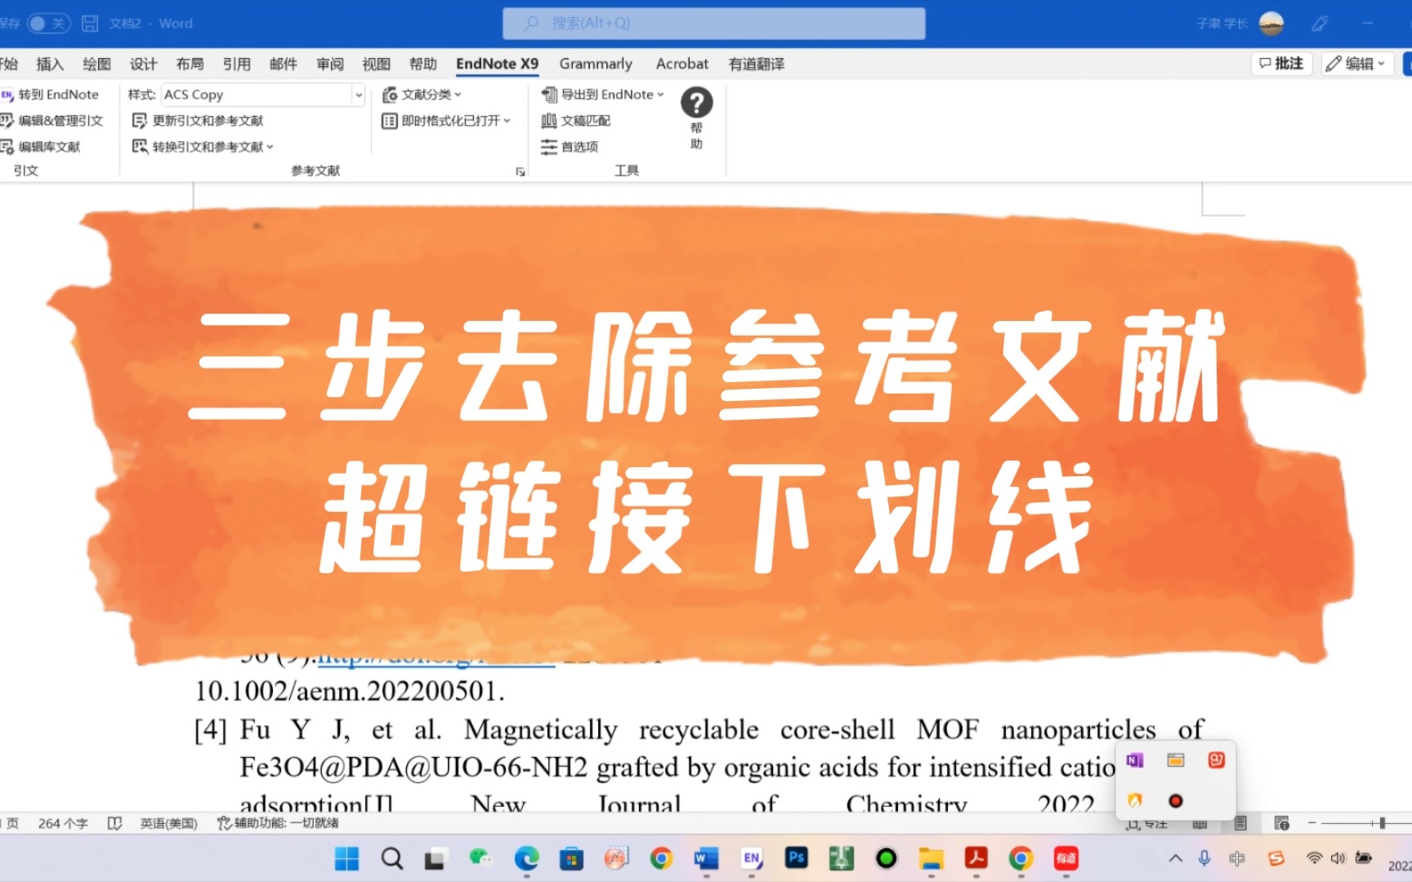Click the Save disk icon

(x=90, y=23)
